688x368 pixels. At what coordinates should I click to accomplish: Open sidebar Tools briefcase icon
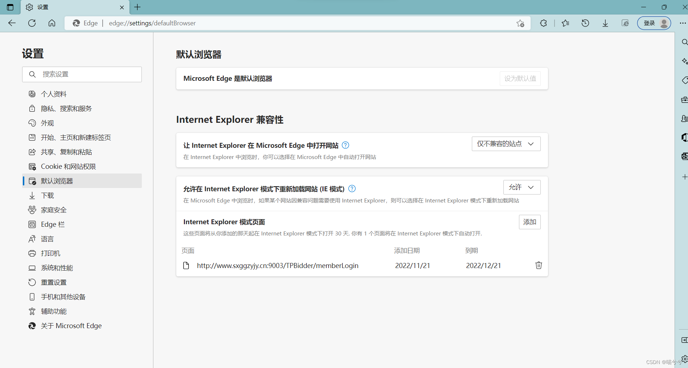point(684,100)
